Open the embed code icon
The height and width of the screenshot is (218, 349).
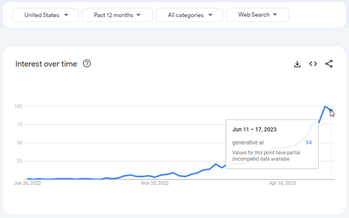pyautogui.click(x=313, y=64)
